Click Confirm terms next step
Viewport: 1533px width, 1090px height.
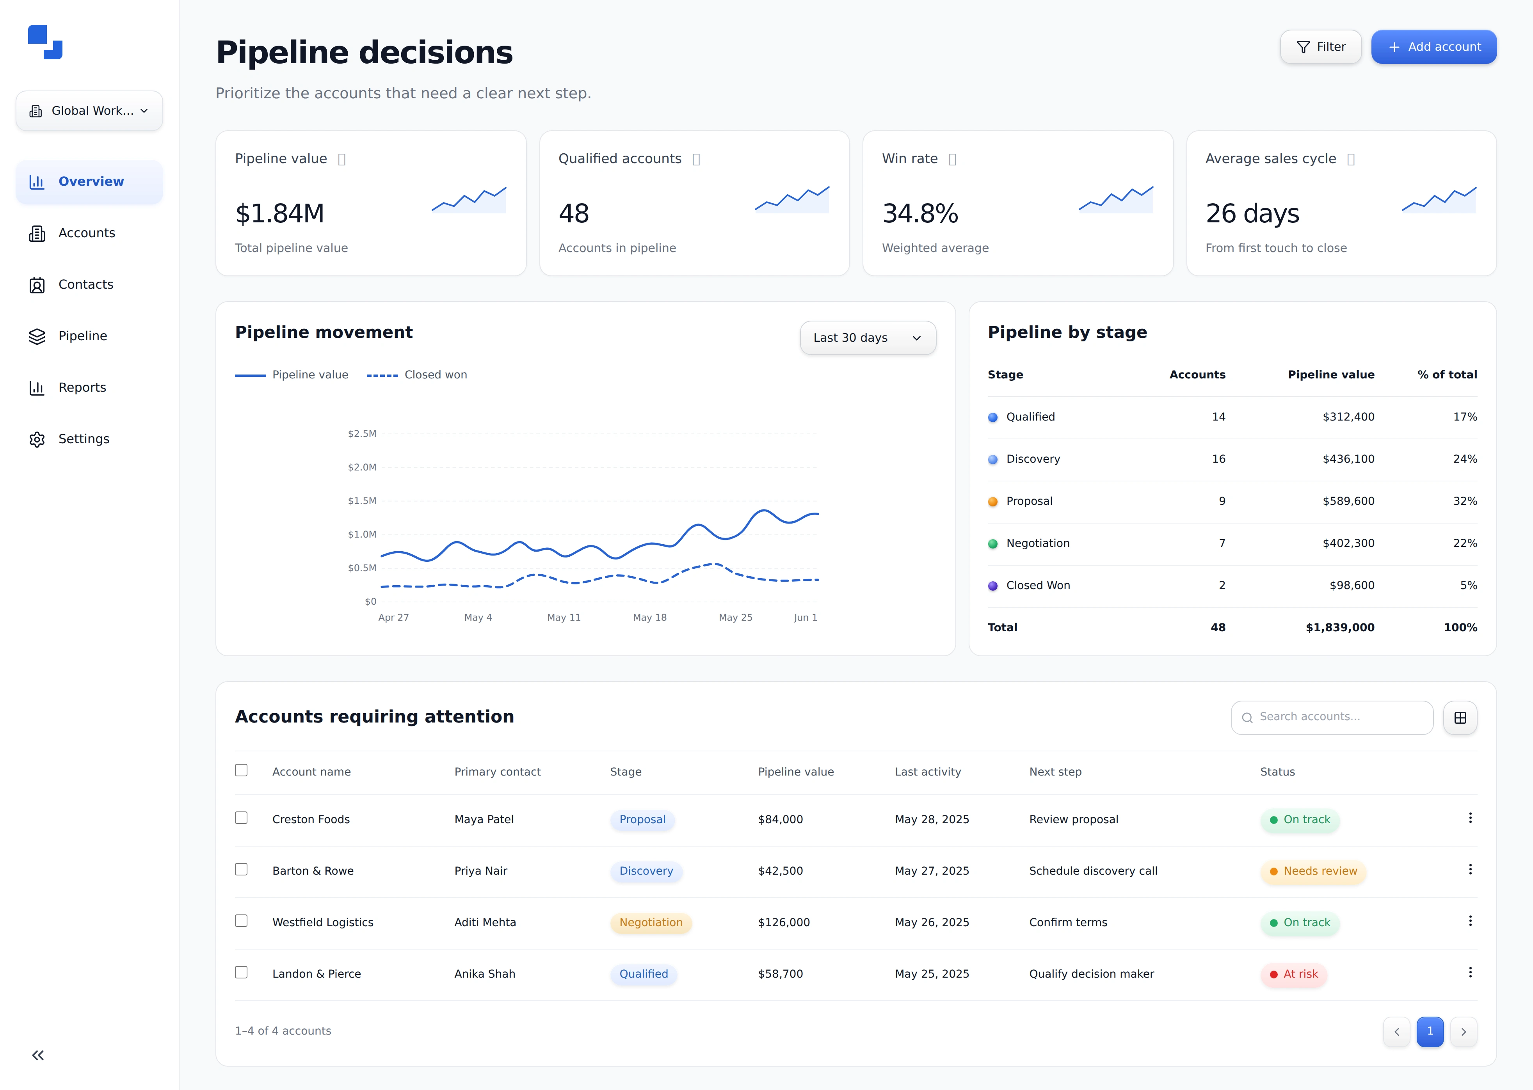point(1068,923)
